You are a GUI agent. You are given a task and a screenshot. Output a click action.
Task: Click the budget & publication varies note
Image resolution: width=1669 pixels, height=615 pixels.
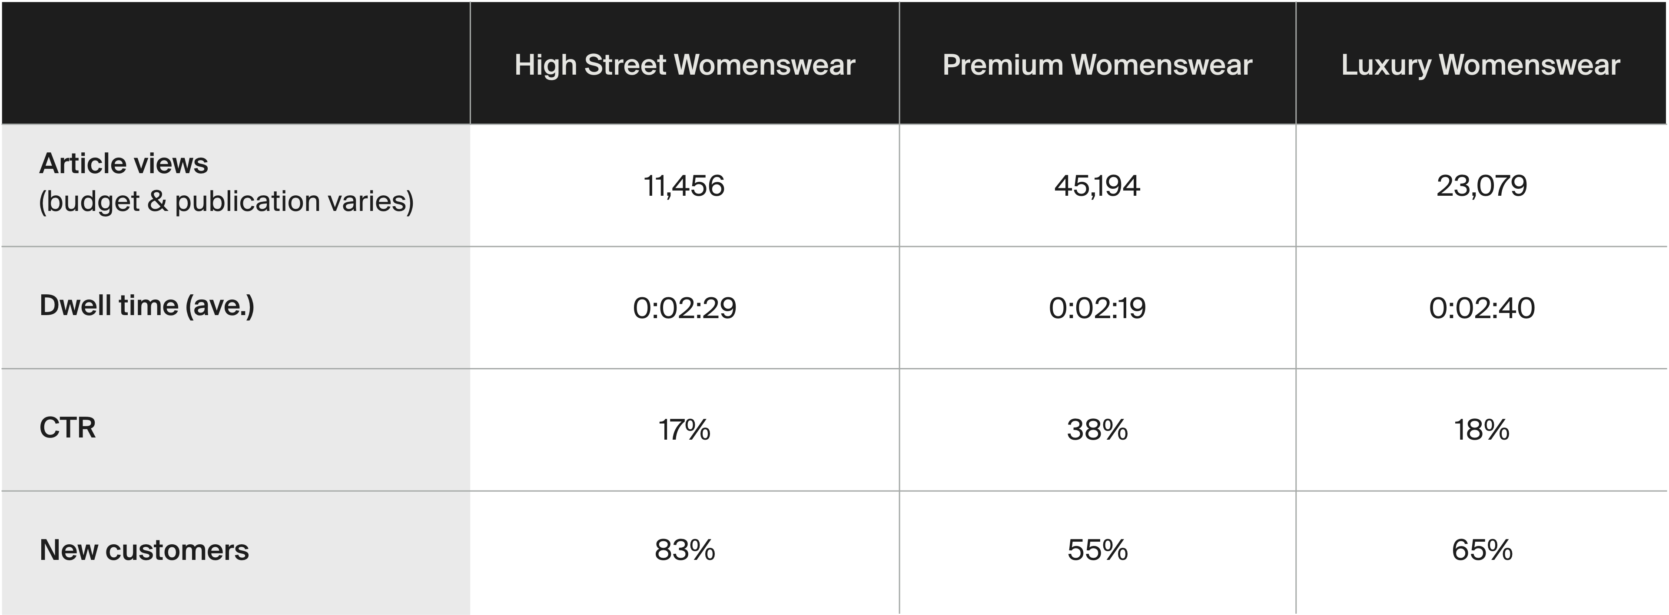pos(226,201)
